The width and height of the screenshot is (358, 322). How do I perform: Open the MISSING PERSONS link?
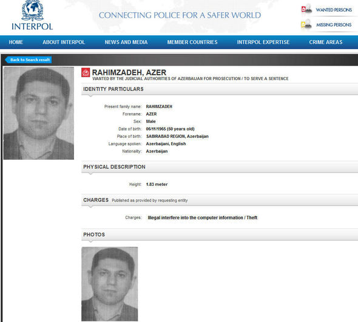[334, 25]
